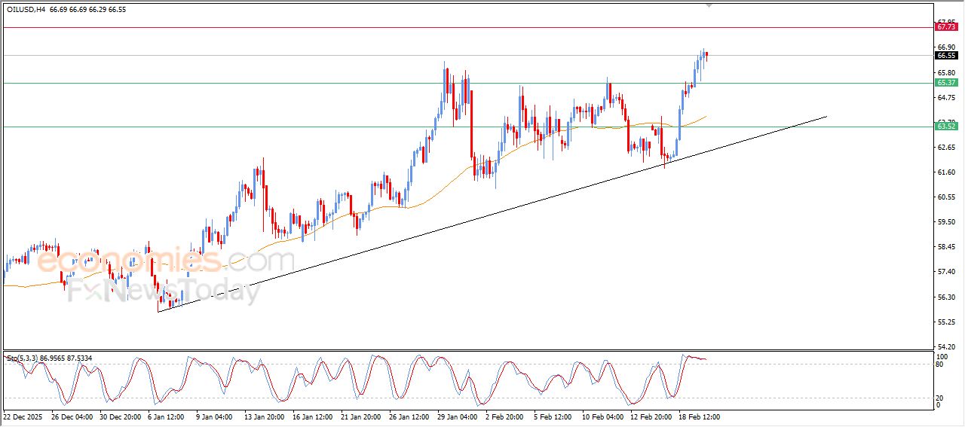965x427 pixels.
Task: Click the chart shift triangle marker at top
Action: pos(709,5)
